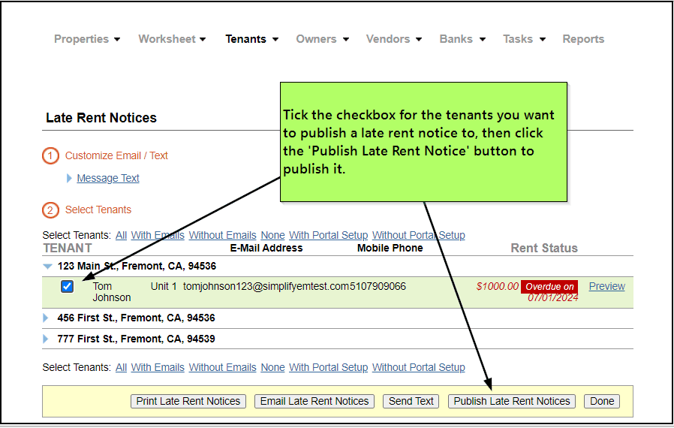Click the Print Late Rent Notices button

click(x=188, y=402)
